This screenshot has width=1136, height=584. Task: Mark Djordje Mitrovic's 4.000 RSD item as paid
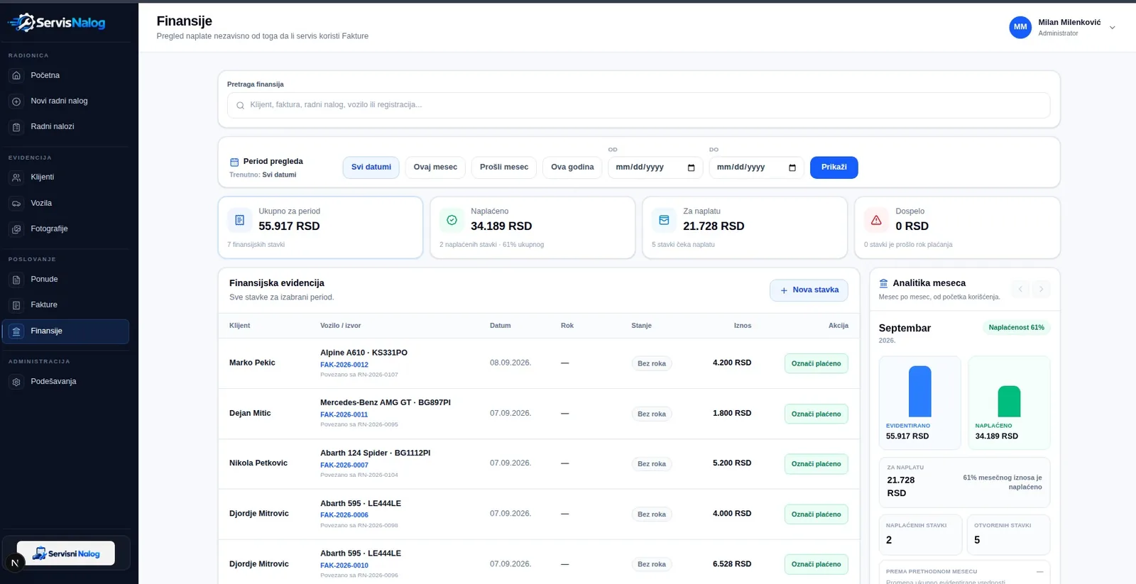(x=816, y=514)
